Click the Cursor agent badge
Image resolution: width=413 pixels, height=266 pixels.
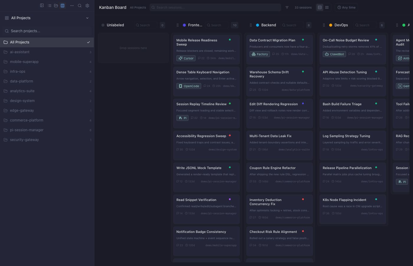[x=186, y=58]
